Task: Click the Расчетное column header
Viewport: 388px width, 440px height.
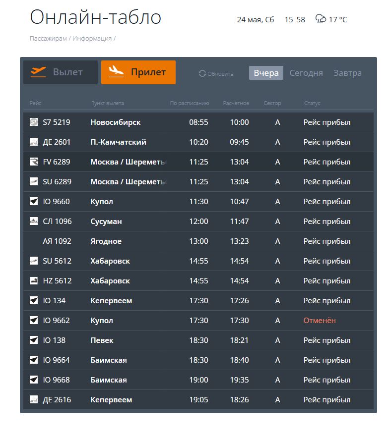Action: [236, 103]
